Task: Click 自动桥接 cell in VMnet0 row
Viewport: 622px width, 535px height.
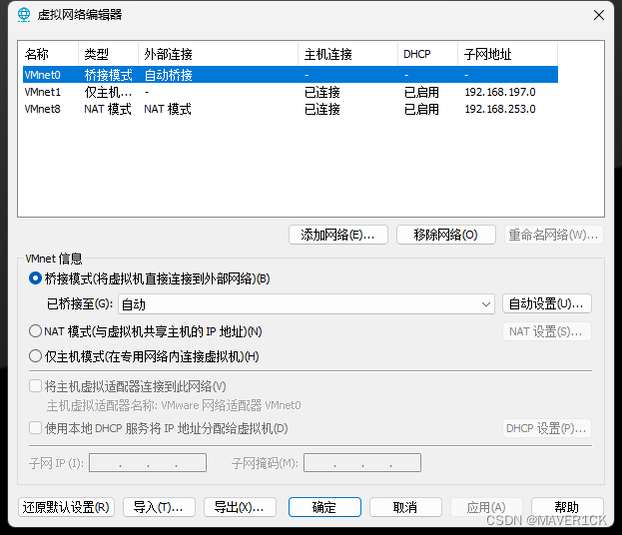Action: coord(168,75)
